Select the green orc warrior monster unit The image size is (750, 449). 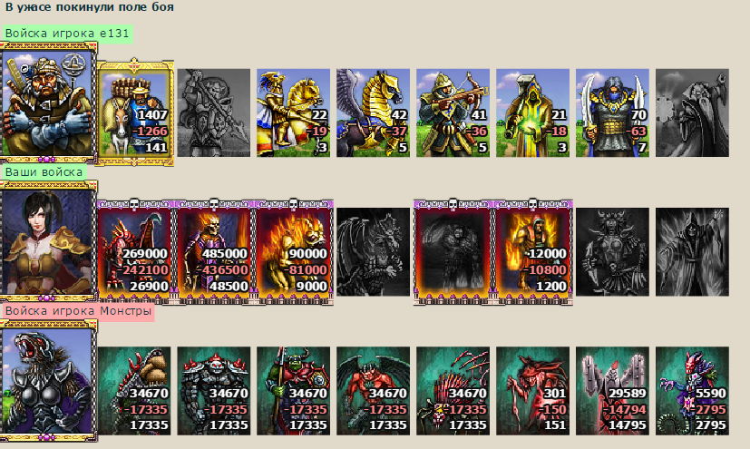[x=293, y=391]
